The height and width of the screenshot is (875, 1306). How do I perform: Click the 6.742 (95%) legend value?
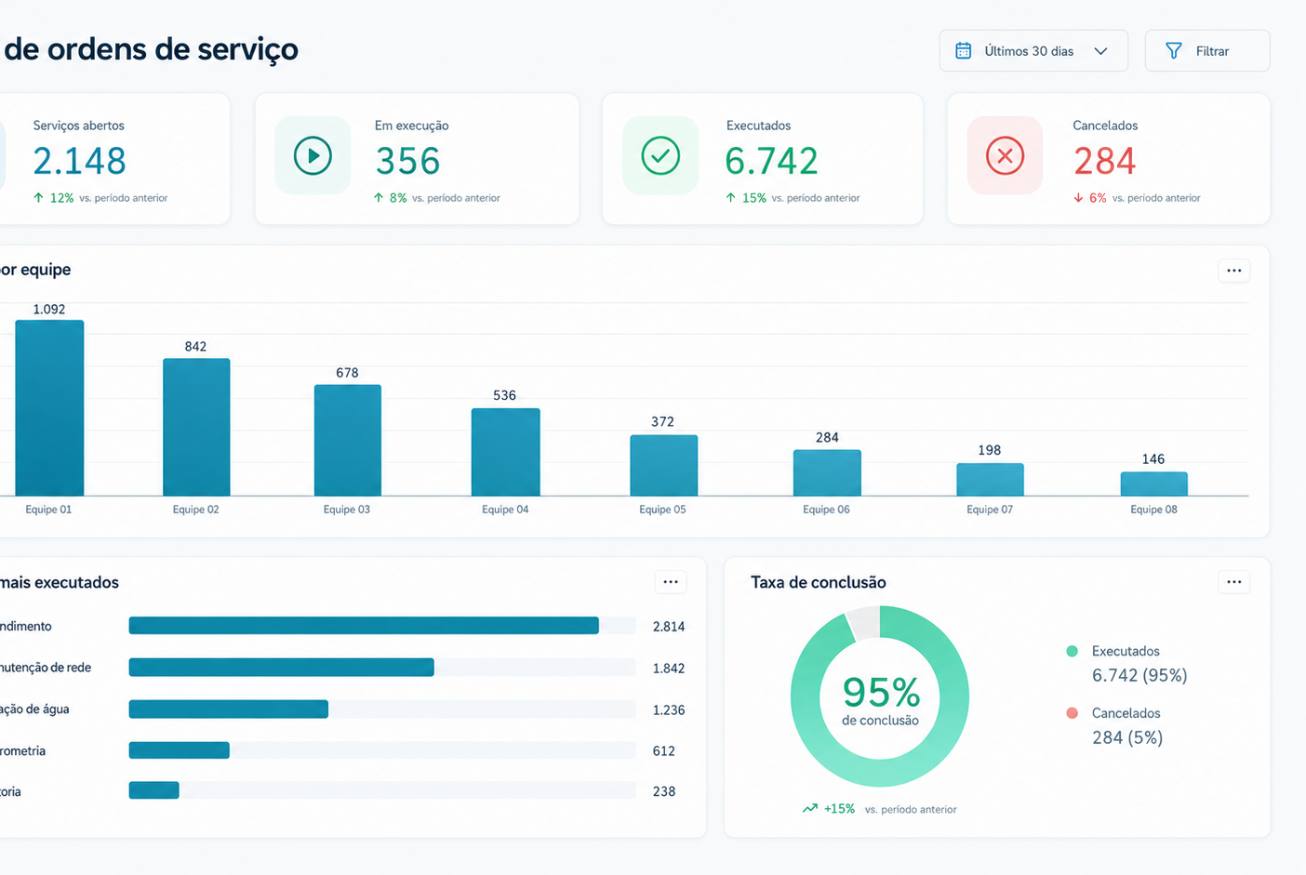1139,675
